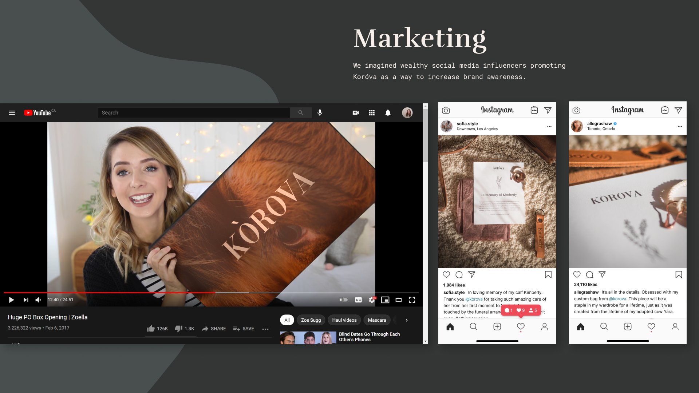Open the @korova link in the allegrashaw caption
Image resolution: width=699 pixels, height=393 pixels.
pos(617,299)
